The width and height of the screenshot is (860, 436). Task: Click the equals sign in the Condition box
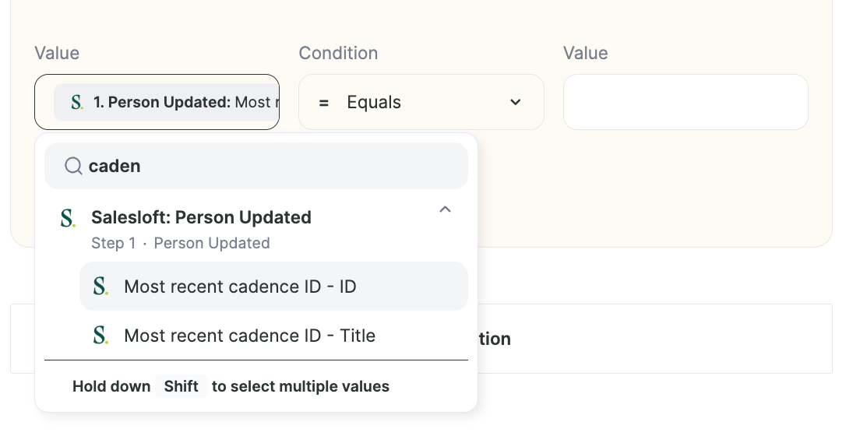point(324,103)
